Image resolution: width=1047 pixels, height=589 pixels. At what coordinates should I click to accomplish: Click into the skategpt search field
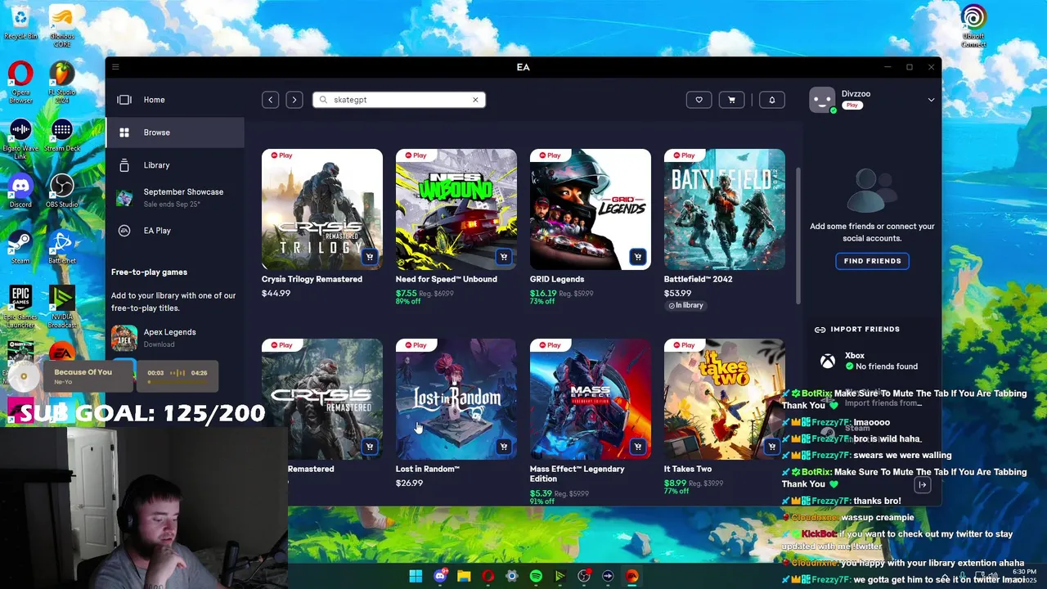click(x=398, y=100)
